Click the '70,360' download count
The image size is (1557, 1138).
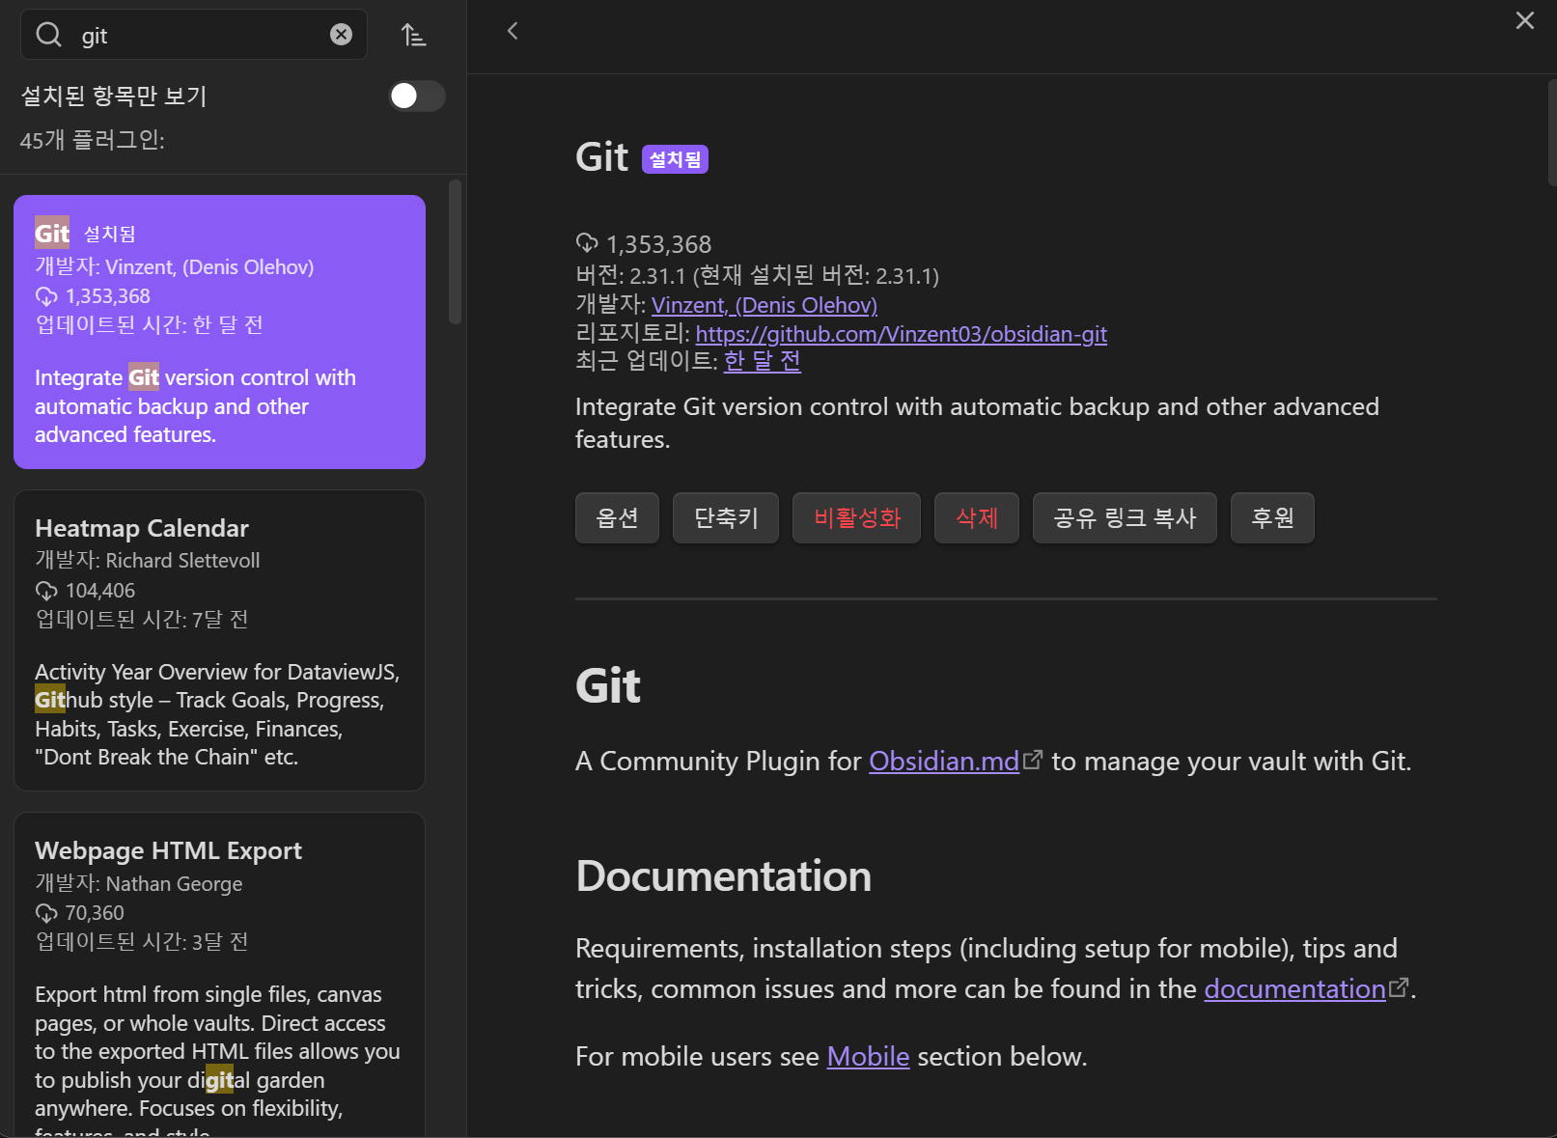95,913
